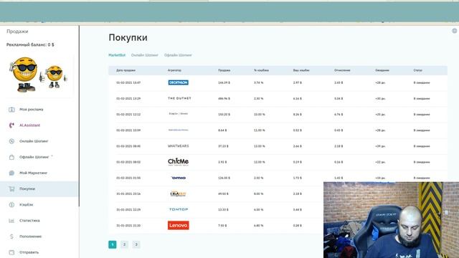Click the % кэшбэка column header
The image size is (459, 258).
tap(261, 70)
